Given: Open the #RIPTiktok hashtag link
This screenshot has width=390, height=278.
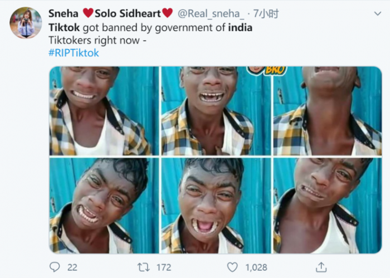Looking at the screenshot, I should point(74,53).
